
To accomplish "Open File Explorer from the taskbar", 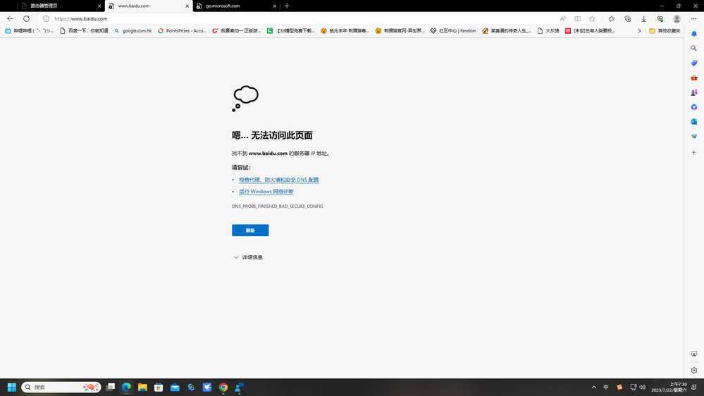I will pyautogui.click(x=142, y=387).
